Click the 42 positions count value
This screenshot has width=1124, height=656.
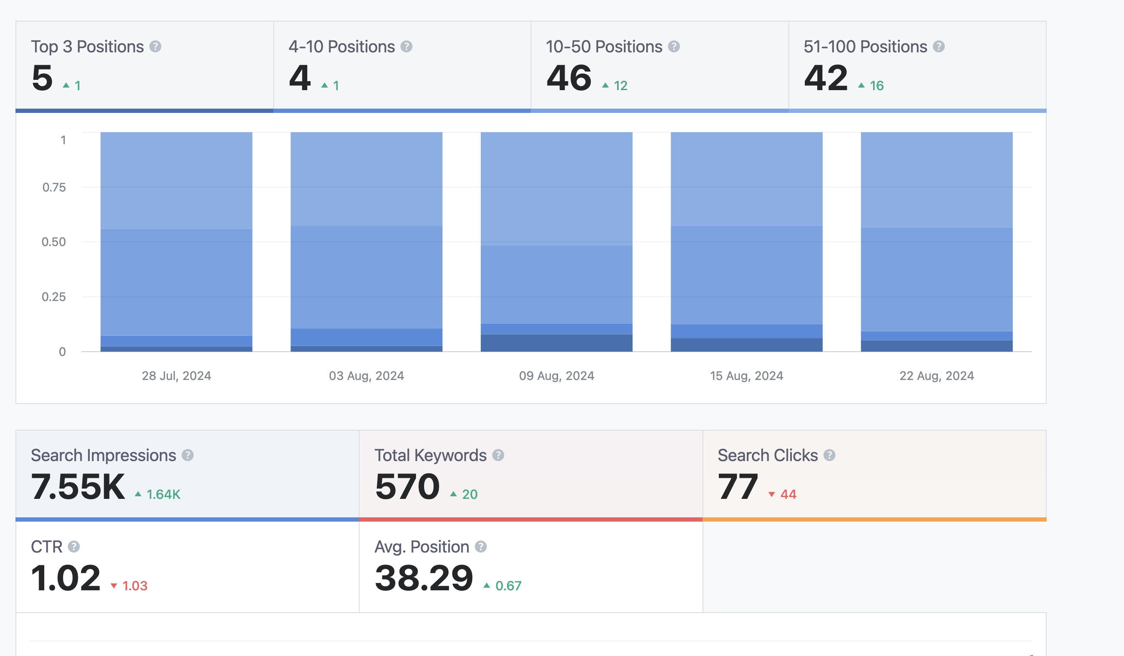(x=826, y=78)
